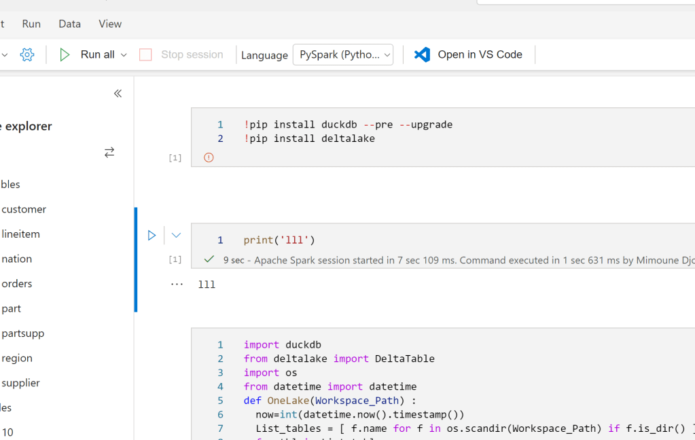Click into the import duckdb code cell
This screenshot has width=695, height=440.
click(442, 380)
